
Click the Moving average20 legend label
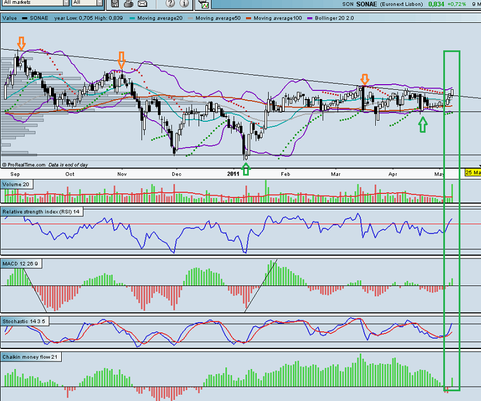[x=160, y=18]
